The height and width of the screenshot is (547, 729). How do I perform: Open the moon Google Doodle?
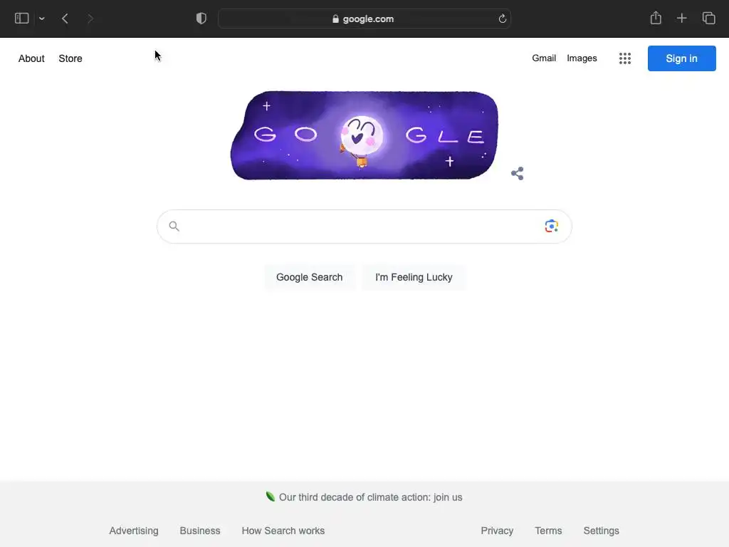click(x=364, y=135)
